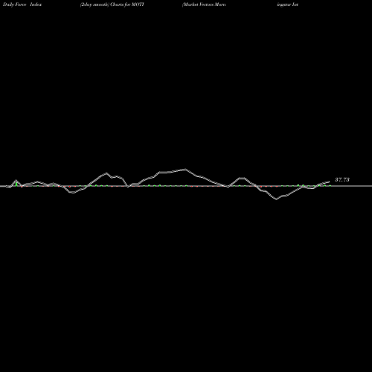Click the "(Market Vectors Morn" title text
Screen dimensions: 372x372
(204, 4)
